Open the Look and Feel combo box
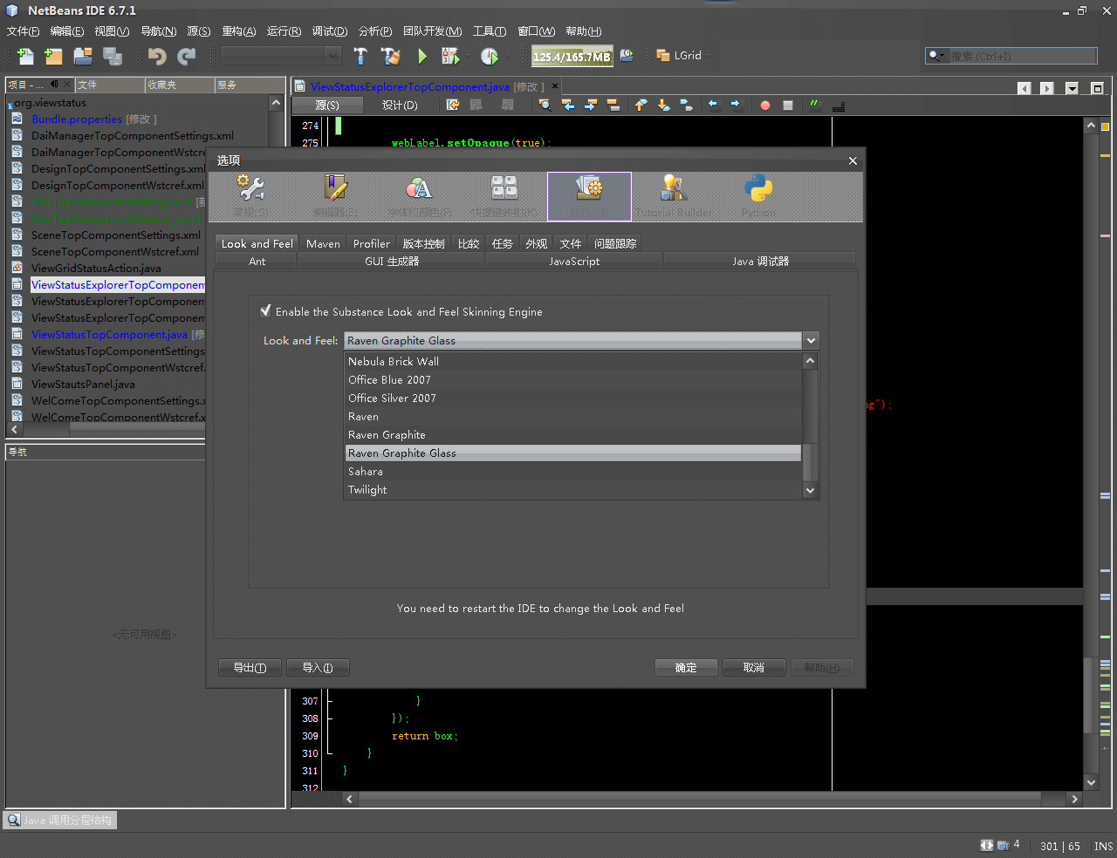Screen dimensions: 1117x858 click(582, 340)
